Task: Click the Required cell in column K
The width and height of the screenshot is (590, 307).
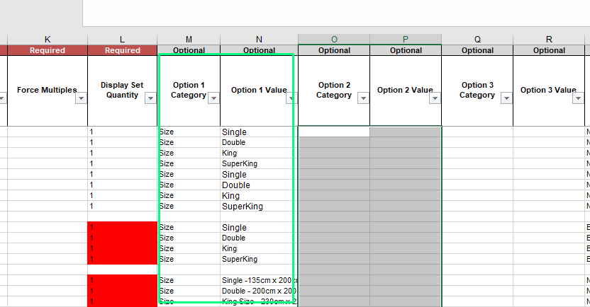Action: click(x=48, y=50)
